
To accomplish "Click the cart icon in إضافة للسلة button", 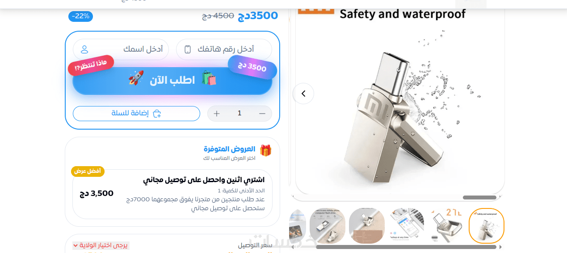I will [157, 114].
